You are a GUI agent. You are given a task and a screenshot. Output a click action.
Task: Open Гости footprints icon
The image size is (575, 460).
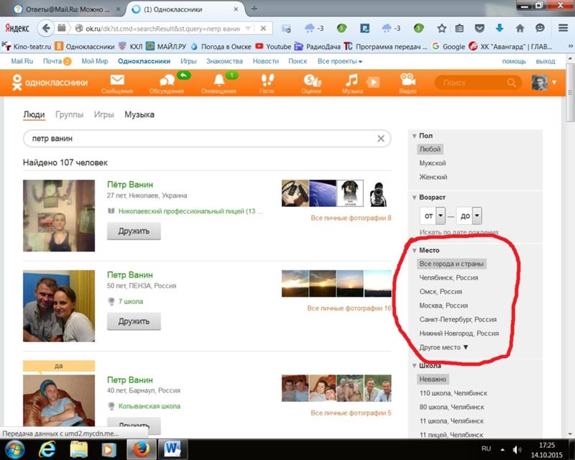[x=267, y=80]
